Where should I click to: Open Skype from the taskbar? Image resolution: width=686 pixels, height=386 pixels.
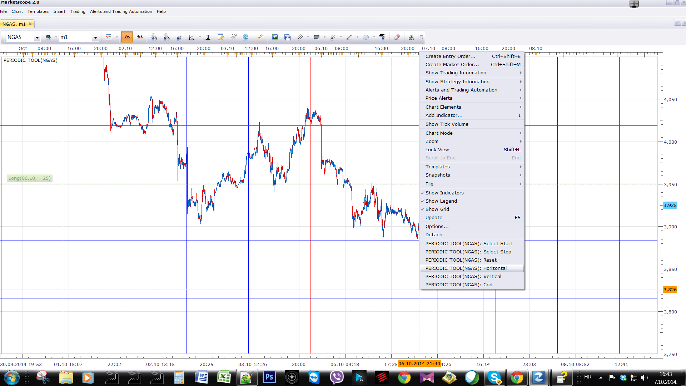click(x=494, y=377)
